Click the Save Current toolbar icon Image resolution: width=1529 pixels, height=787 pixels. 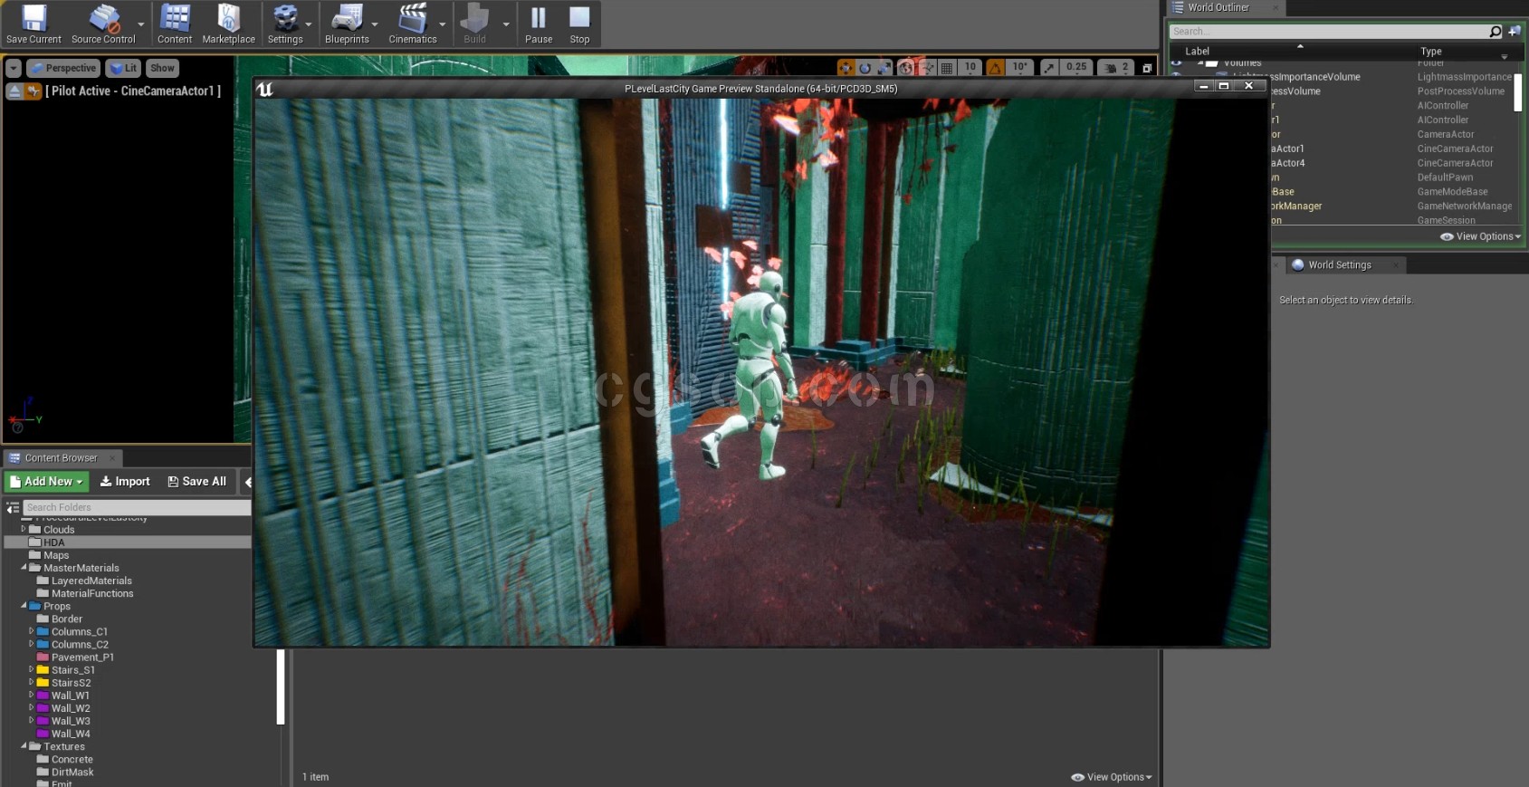tap(33, 24)
